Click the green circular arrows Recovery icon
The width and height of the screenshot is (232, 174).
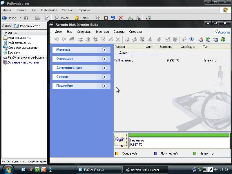pos(223,39)
